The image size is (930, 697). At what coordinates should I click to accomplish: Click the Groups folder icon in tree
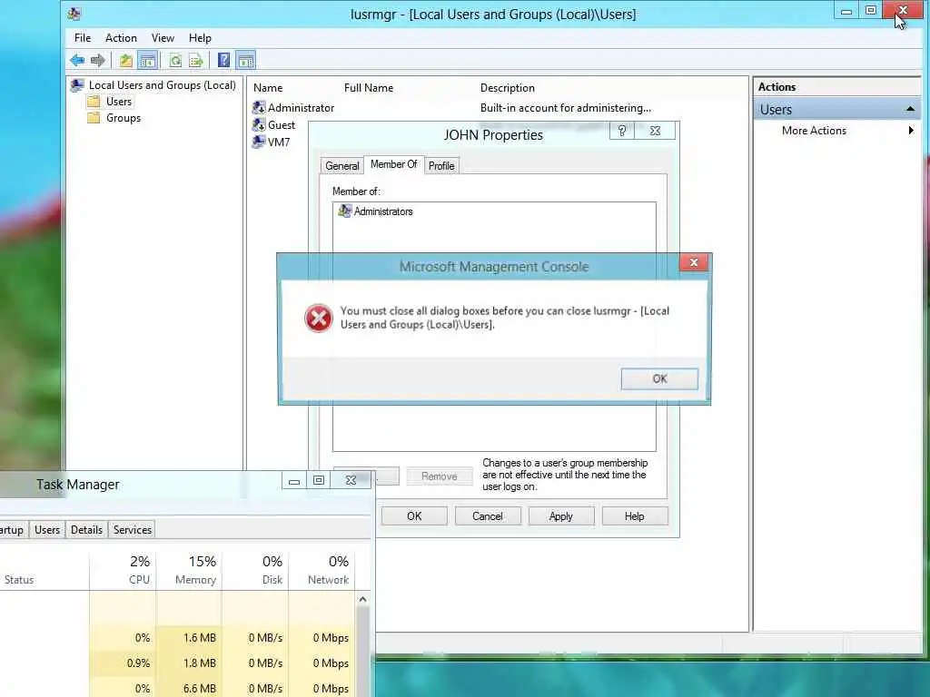[x=94, y=118]
